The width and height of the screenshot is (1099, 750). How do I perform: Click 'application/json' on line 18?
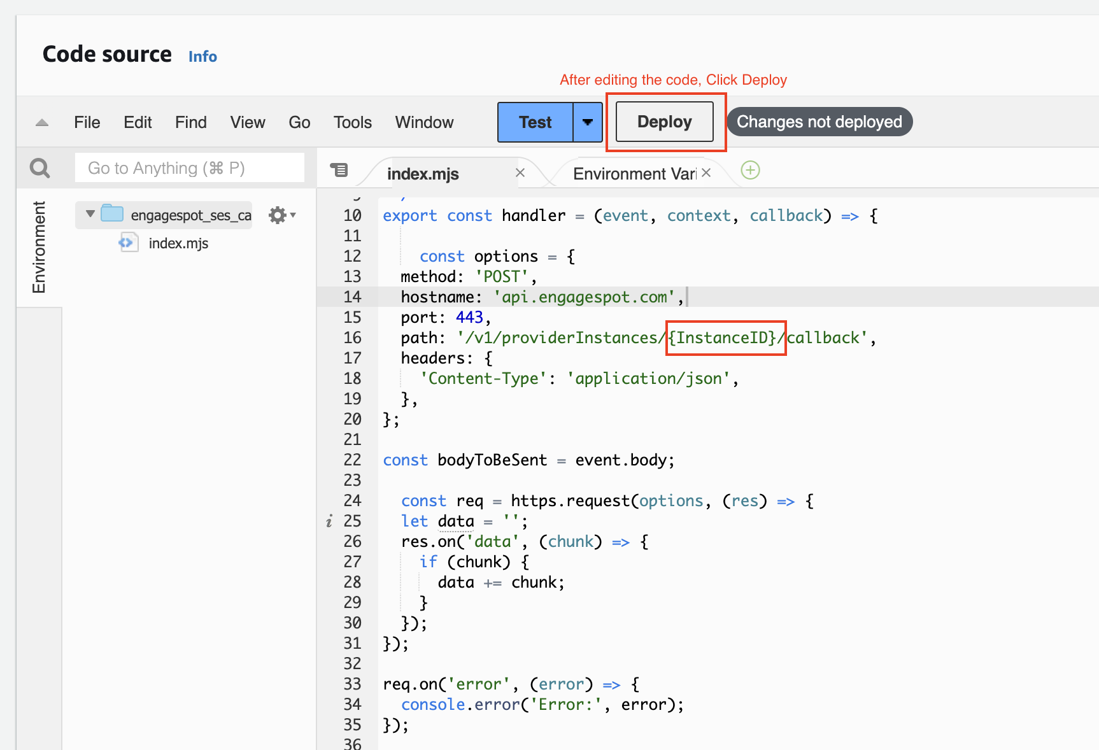tap(648, 379)
